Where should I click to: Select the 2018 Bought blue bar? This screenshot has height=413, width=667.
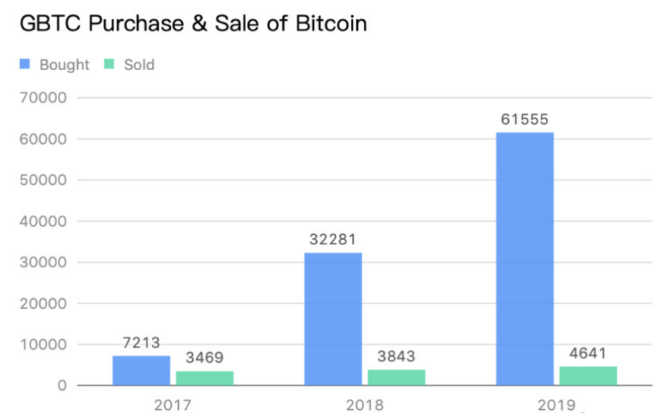pos(333,319)
